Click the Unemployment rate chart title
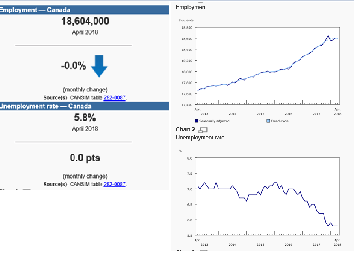This screenshot has width=354, height=264. point(200,138)
